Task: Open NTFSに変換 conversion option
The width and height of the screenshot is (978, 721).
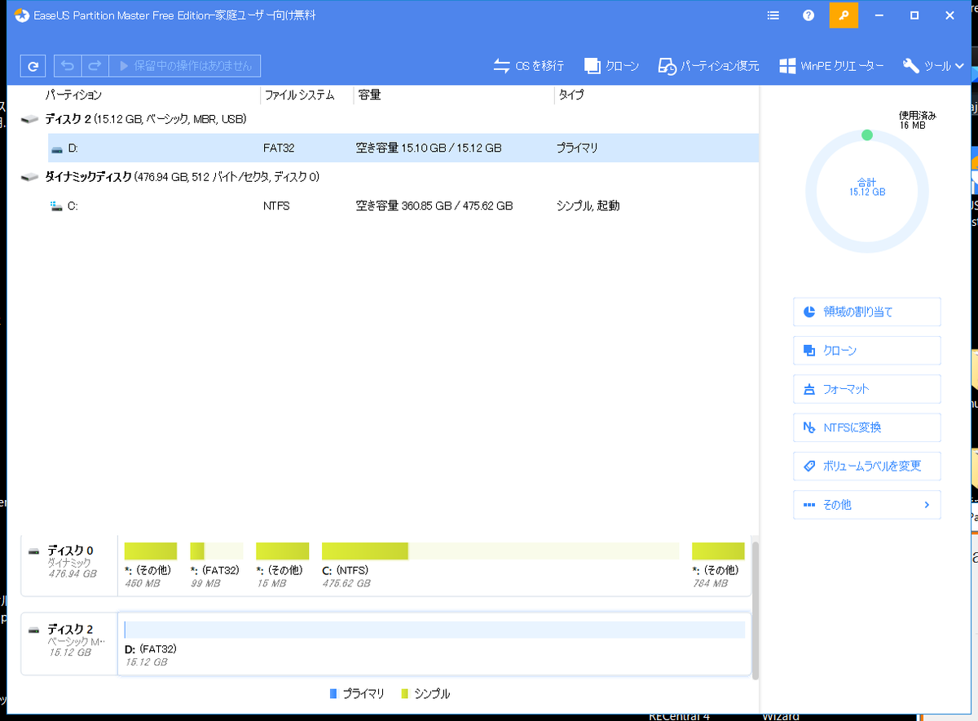Action: click(866, 427)
